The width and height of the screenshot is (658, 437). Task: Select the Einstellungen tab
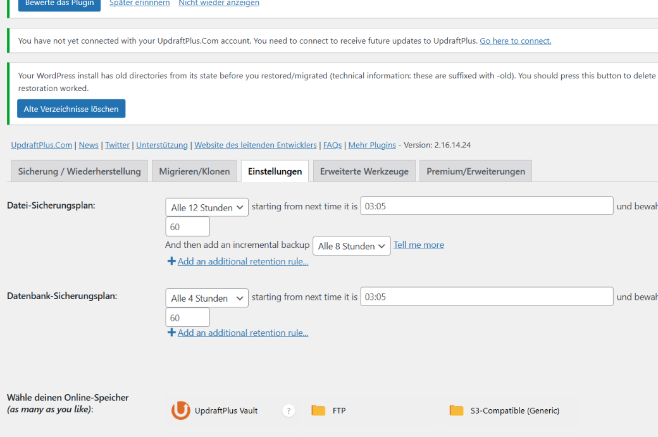(x=275, y=171)
